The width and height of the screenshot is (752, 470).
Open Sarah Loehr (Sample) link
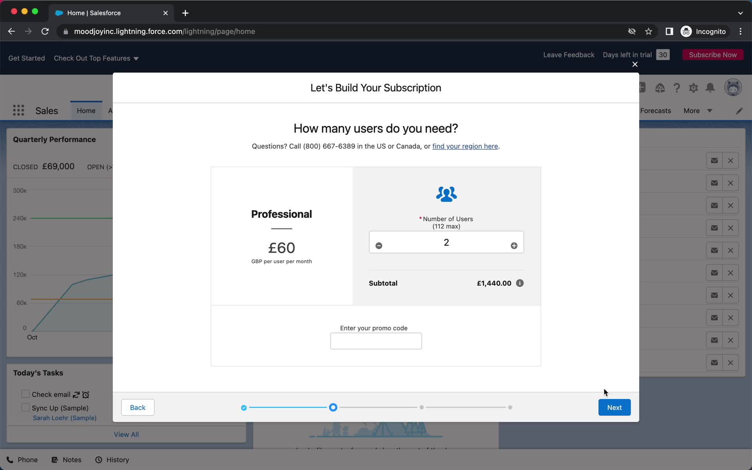(65, 418)
